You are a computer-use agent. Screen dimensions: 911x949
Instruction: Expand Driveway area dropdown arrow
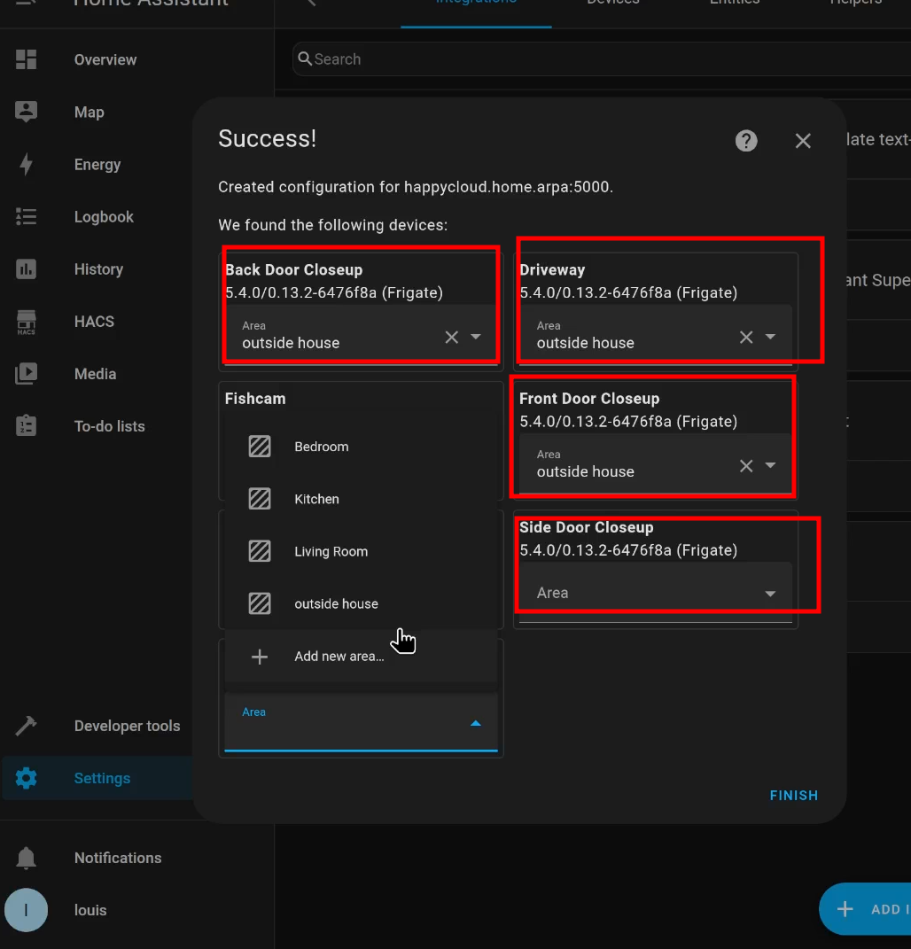tap(770, 337)
